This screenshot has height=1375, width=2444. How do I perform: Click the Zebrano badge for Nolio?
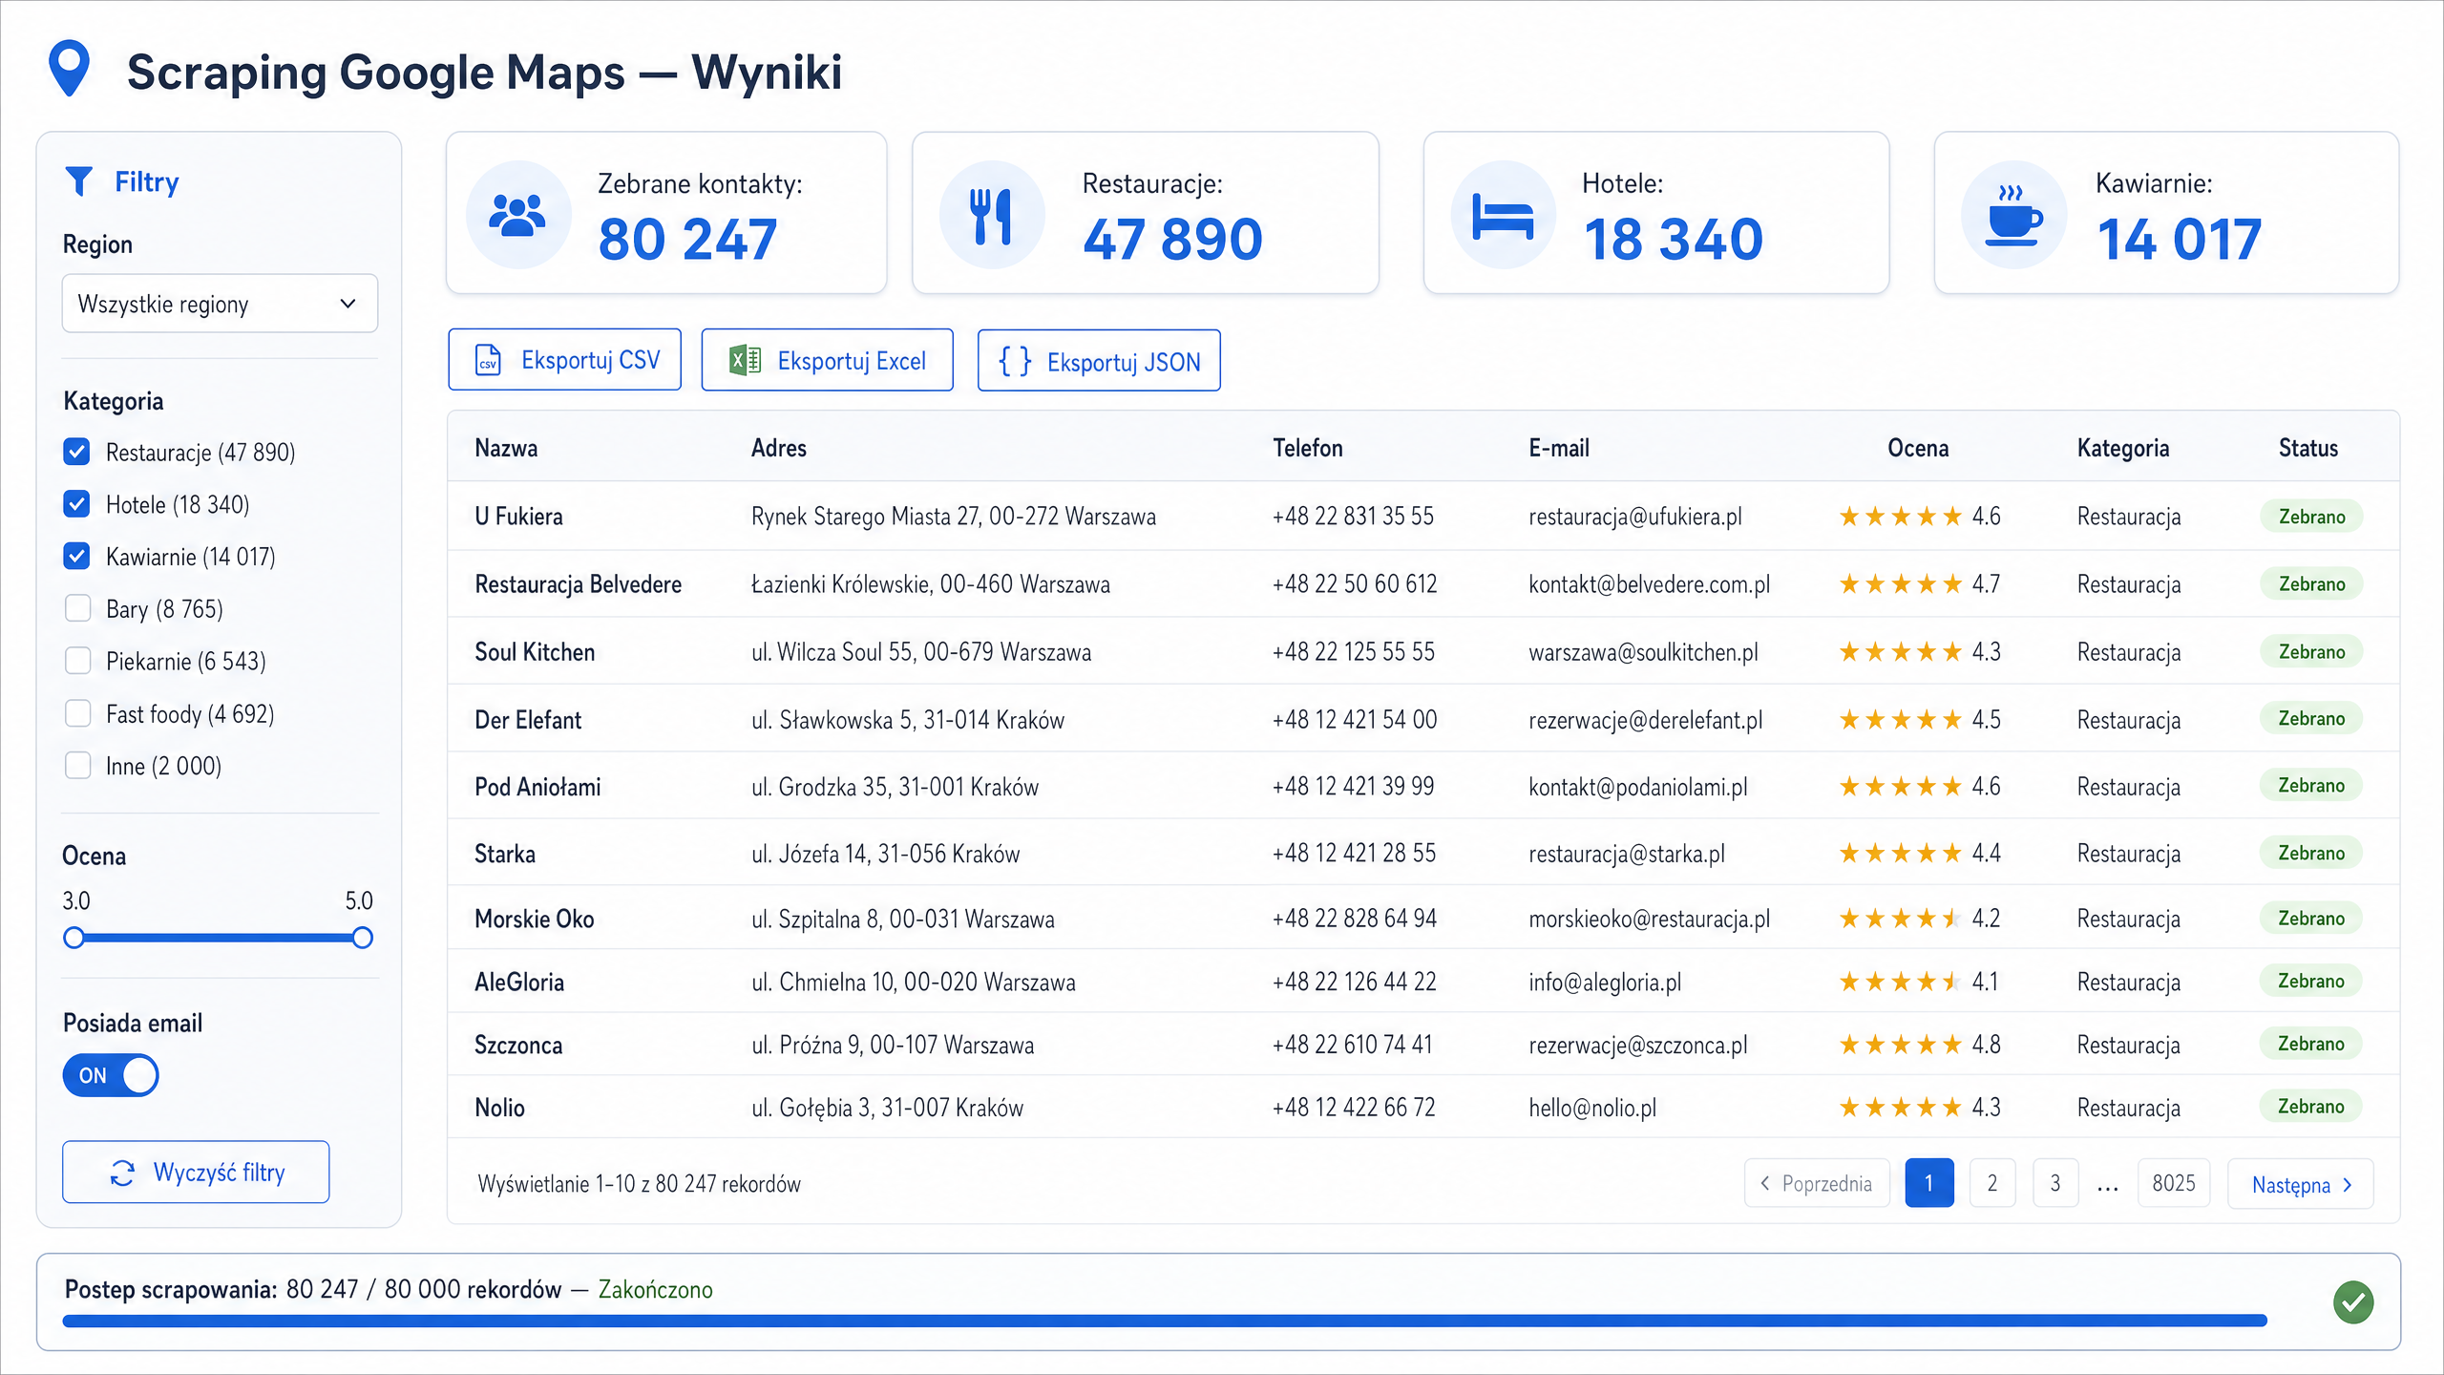coord(2311,1107)
